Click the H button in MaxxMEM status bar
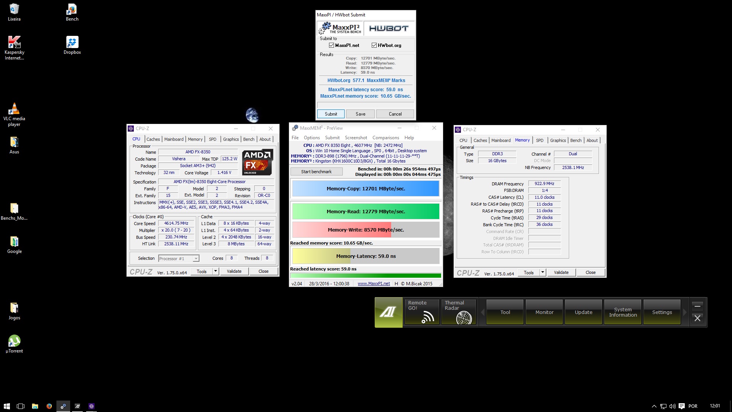The image size is (732, 412). coord(396,284)
